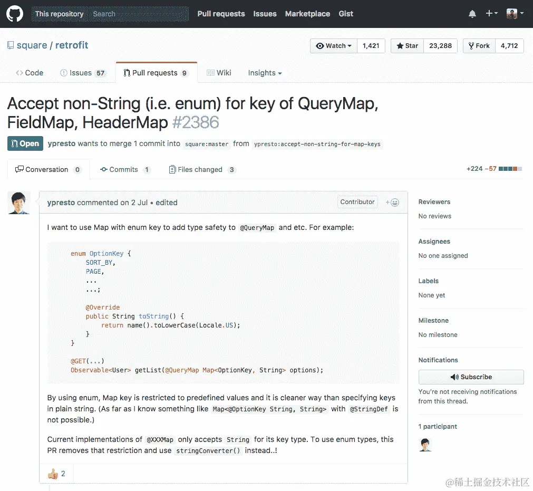This screenshot has height=491, width=533.
Task: Star the retrofit repository
Action: point(407,46)
